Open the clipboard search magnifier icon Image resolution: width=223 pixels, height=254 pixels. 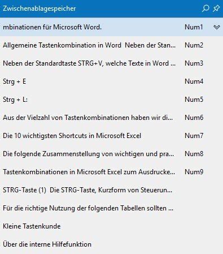point(205,8)
